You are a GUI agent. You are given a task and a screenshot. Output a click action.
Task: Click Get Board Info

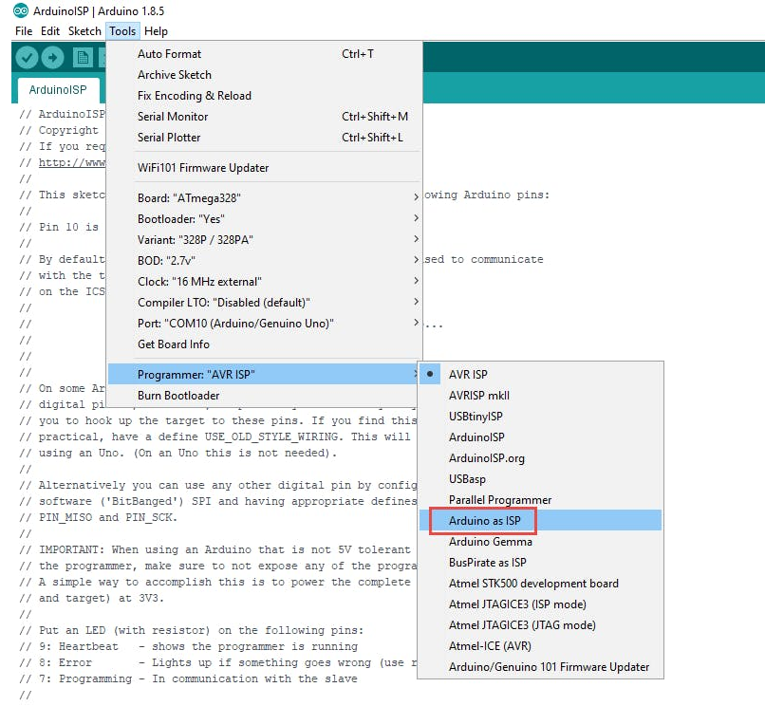click(174, 344)
